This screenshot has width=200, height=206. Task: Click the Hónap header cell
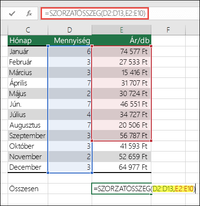coord(28,41)
